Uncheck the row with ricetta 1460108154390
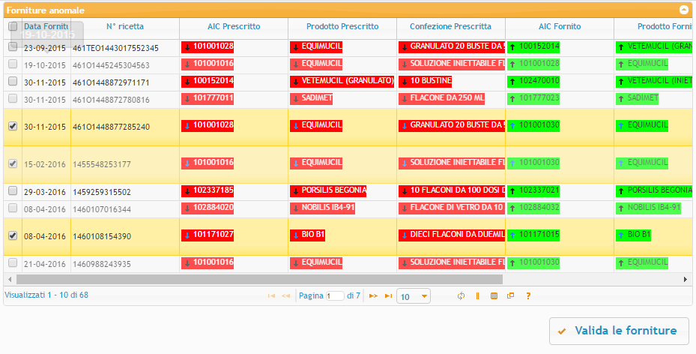This screenshot has width=696, height=354. 13,235
